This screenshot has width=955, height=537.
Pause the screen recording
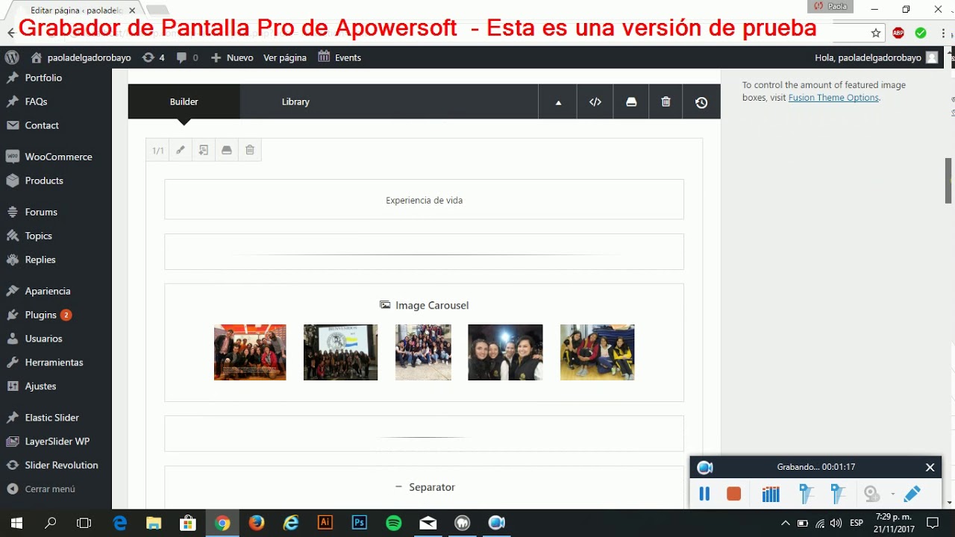[704, 494]
